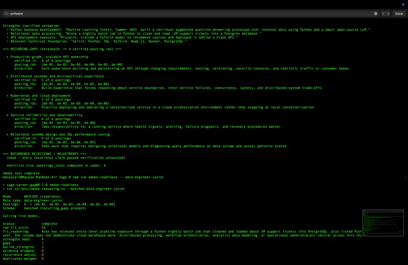Click 'Role type: data-engineer-junior' line
The height and width of the screenshot is (265, 408).
[33, 200]
